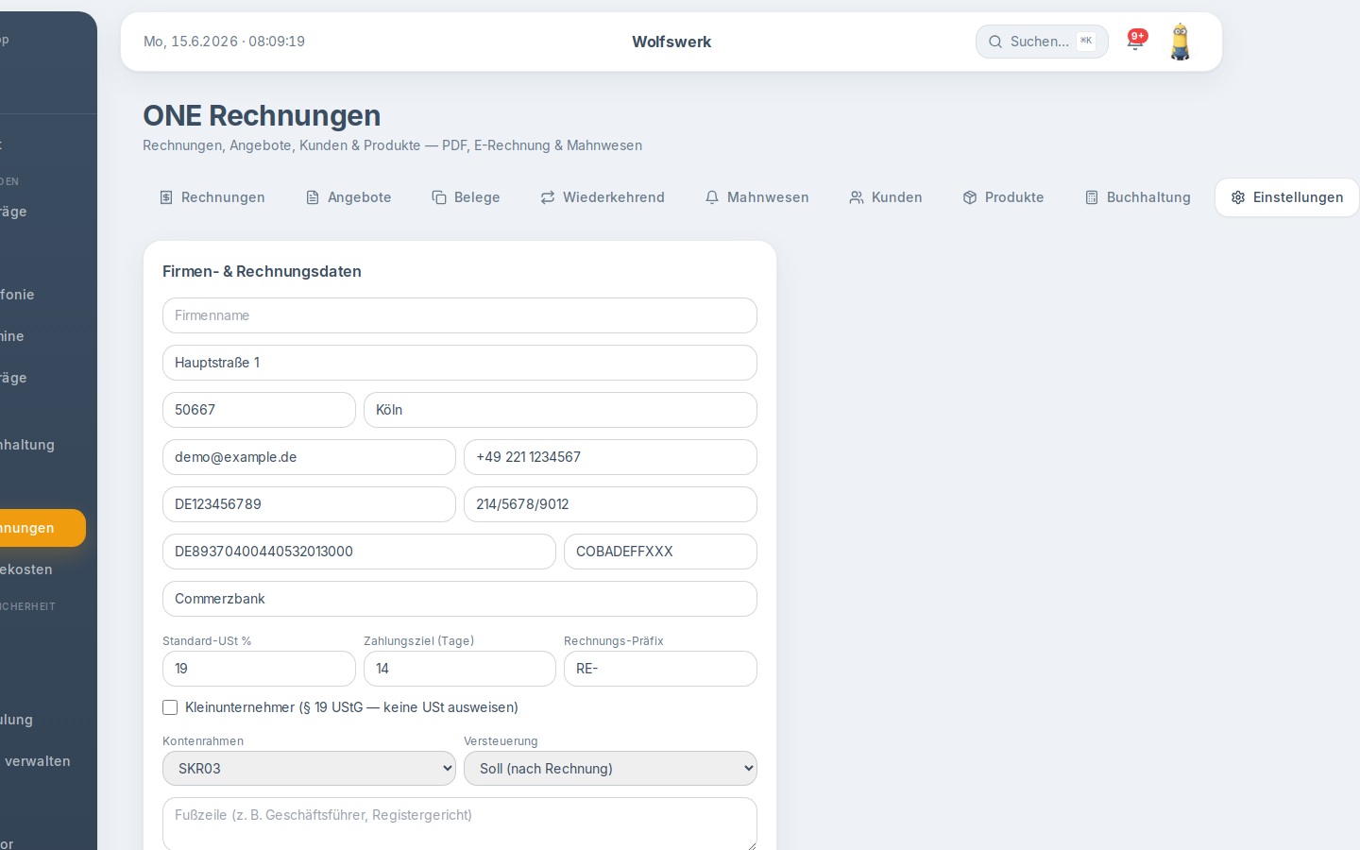
Task: Click into the empty Firmenname field
Action: pyautogui.click(x=460, y=315)
